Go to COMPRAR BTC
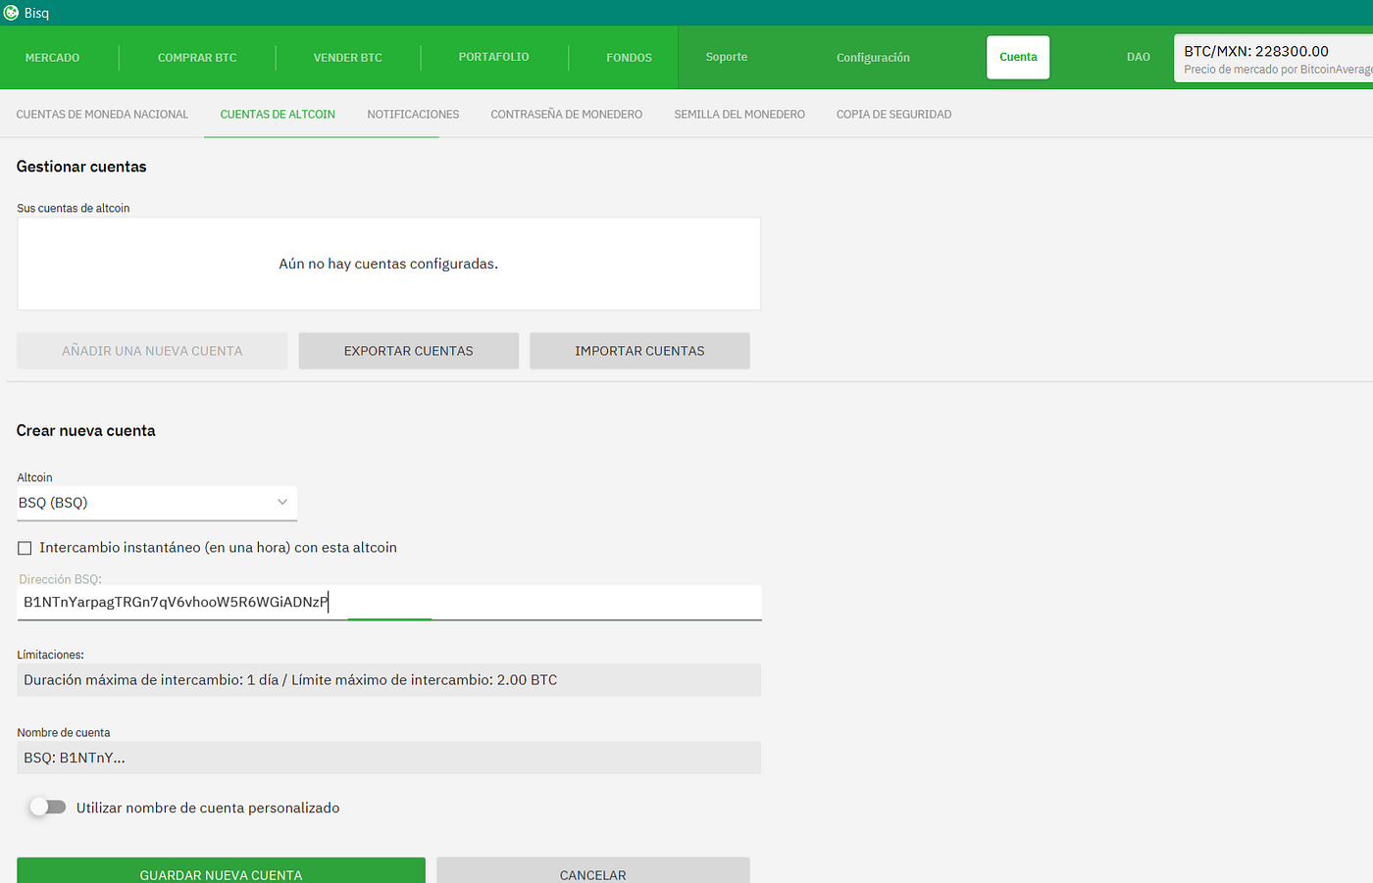This screenshot has height=883, width=1373. click(197, 58)
